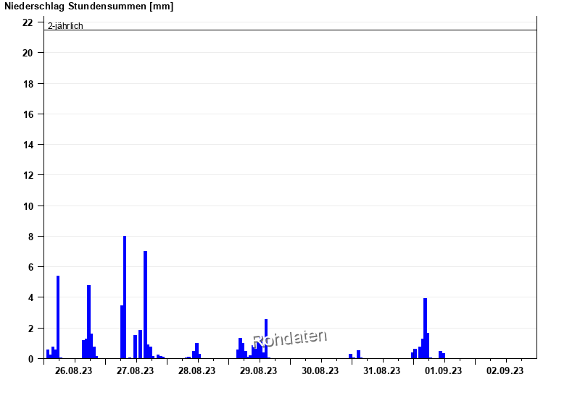This screenshot has height=398, width=580.
Task: Click the tallest bar near 01.09.23
Action: tap(425, 328)
